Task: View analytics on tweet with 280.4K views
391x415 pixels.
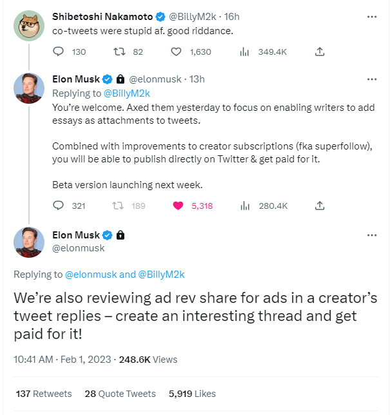Action: pos(244,206)
